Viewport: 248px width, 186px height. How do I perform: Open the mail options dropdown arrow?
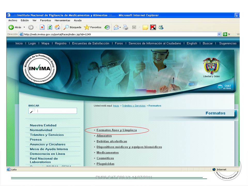pos(120,27)
